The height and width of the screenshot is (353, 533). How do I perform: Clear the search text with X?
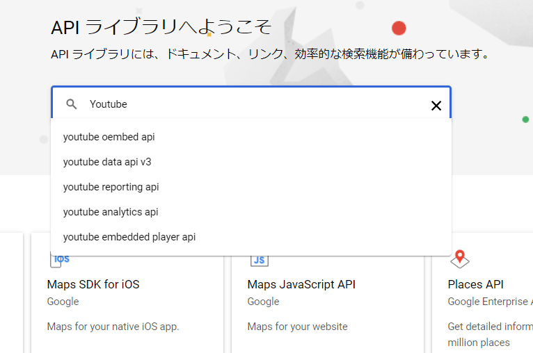[x=436, y=106]
